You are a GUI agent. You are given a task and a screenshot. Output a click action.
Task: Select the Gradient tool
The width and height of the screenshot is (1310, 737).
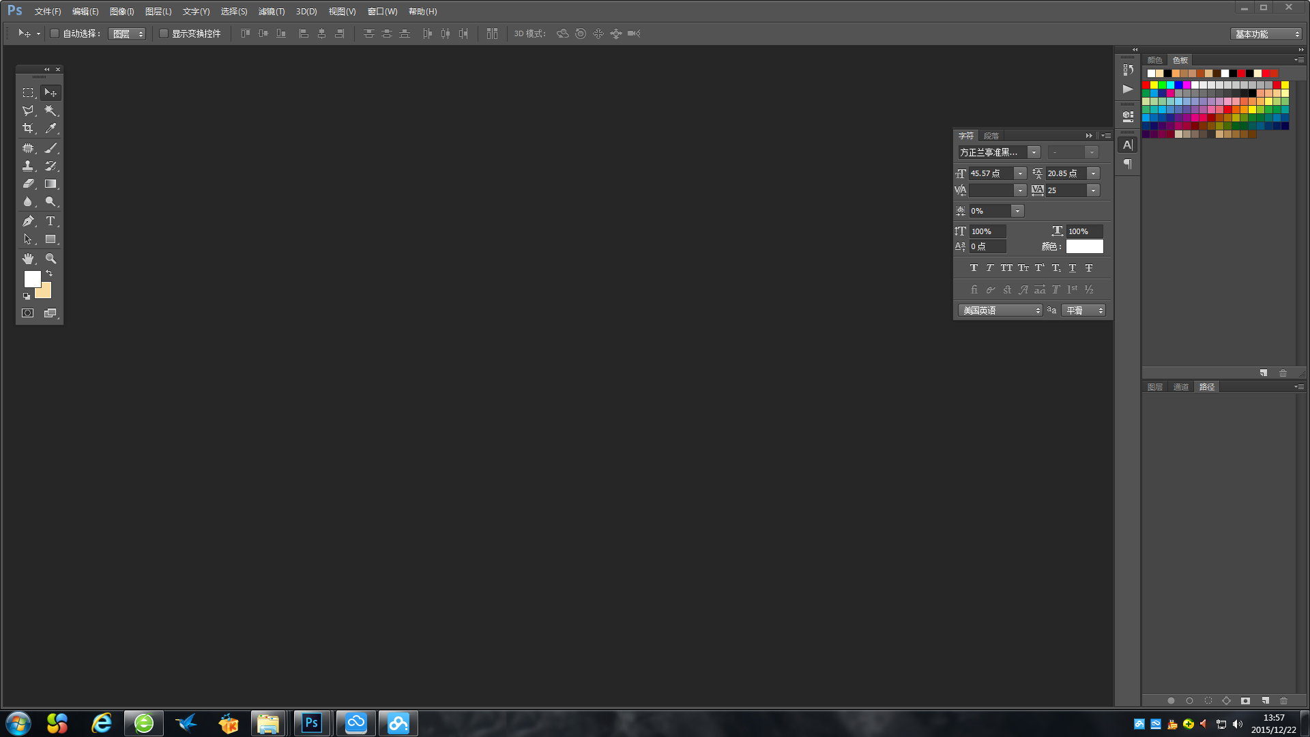(50, 184)
